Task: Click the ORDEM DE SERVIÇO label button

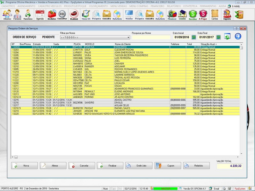Action: click(x=24, y=37)
